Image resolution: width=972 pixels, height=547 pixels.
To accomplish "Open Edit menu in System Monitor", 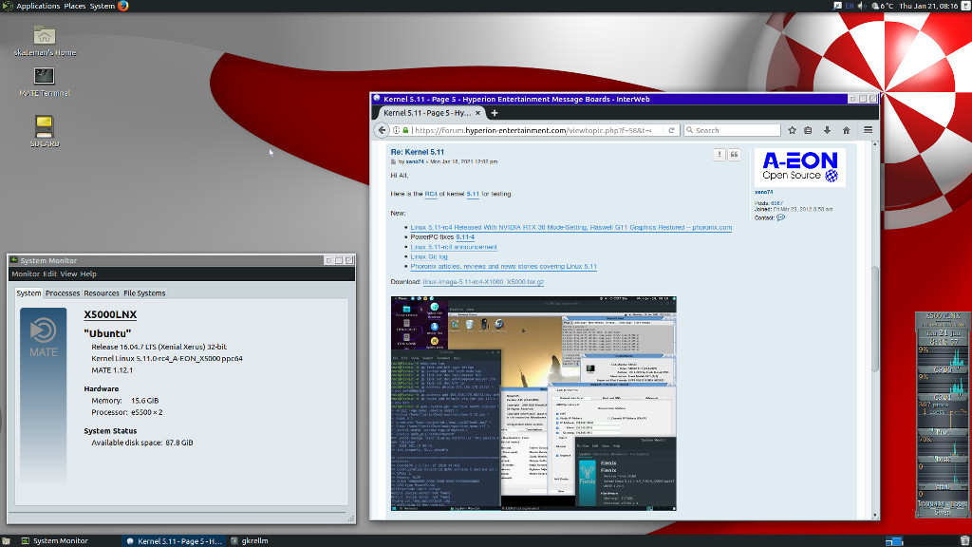I will point(49,274).
